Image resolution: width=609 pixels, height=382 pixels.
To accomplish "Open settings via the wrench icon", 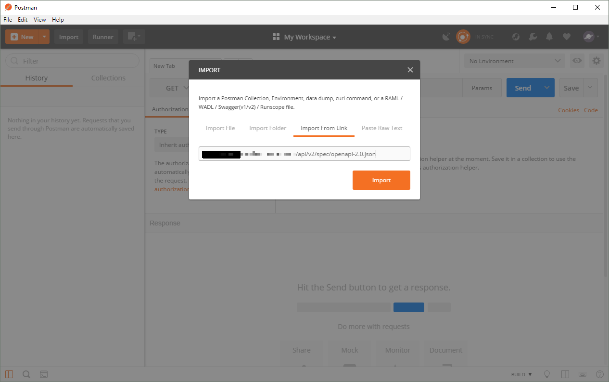I will coord(533,37).
